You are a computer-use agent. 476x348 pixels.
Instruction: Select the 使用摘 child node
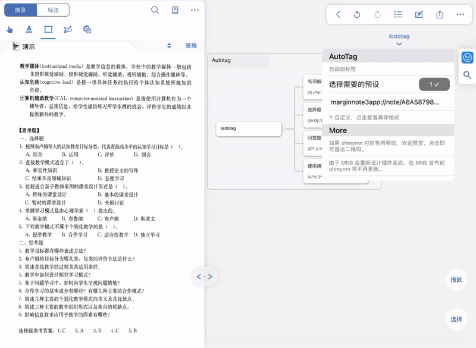point(313,171)
